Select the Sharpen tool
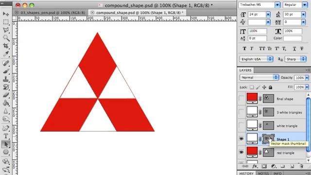This screenshot has height=175, width=311. tap(6, 111)
